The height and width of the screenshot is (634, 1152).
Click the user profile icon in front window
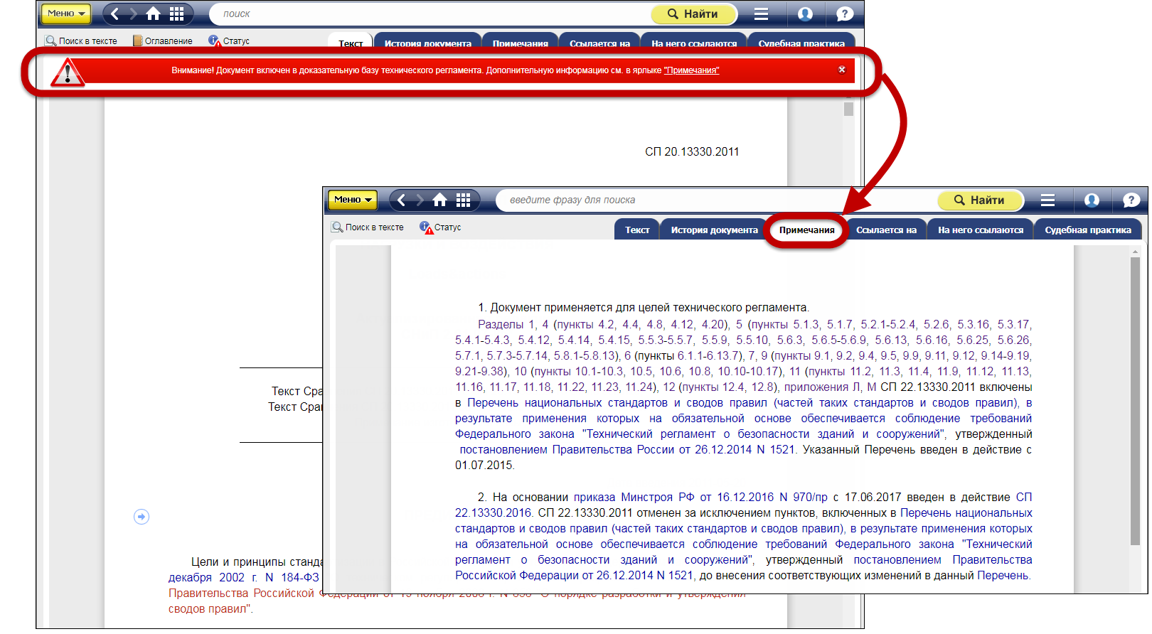point(1092,200)
